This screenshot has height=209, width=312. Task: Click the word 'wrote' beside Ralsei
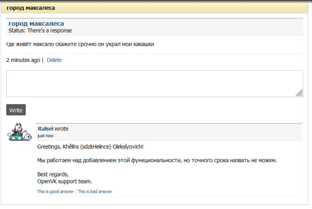tap(61, 128)
